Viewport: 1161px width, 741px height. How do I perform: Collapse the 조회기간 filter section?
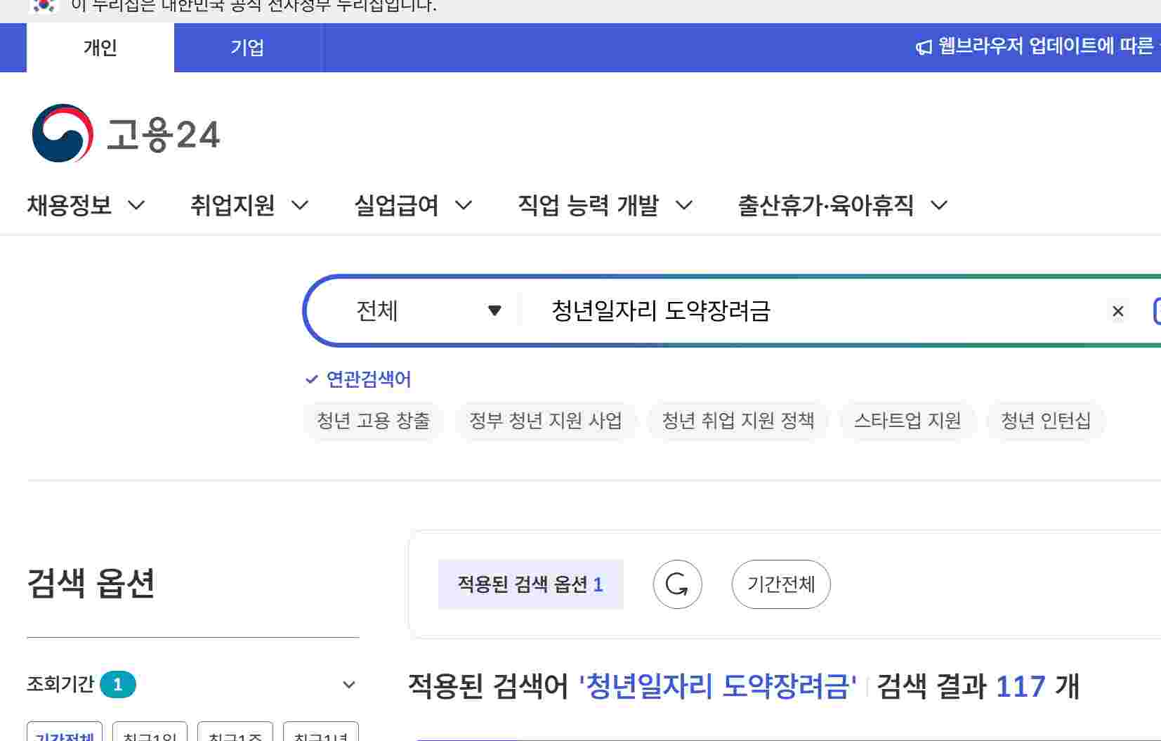click(349, 685)
